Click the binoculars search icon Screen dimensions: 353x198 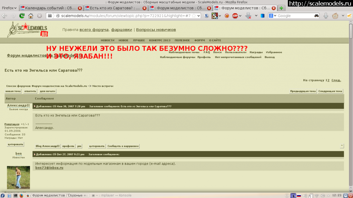[x=316, y=16]
